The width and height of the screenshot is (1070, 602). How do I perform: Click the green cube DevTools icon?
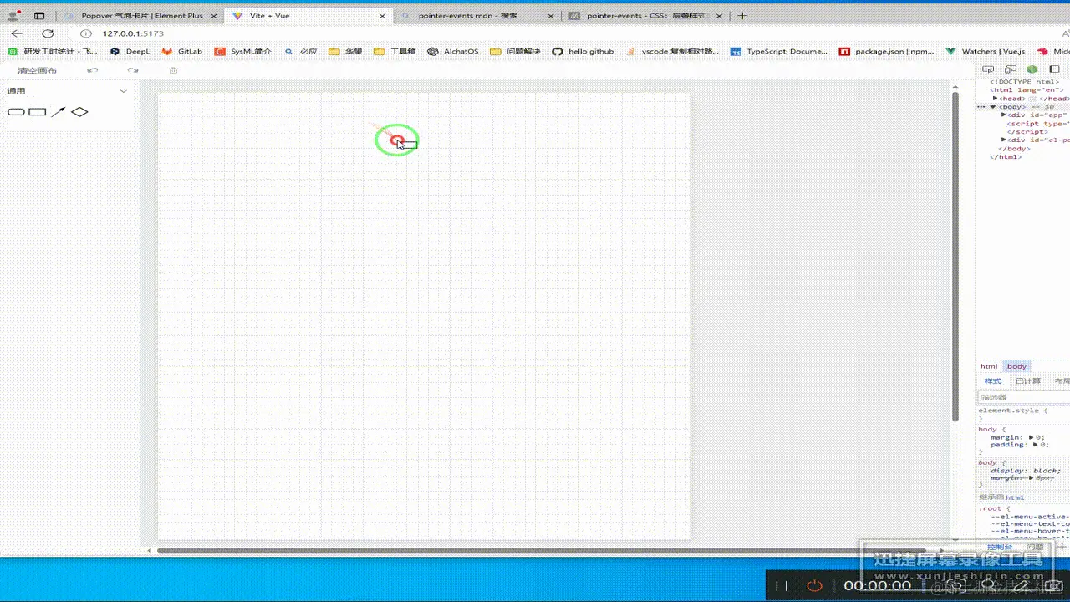[1032, 70]
